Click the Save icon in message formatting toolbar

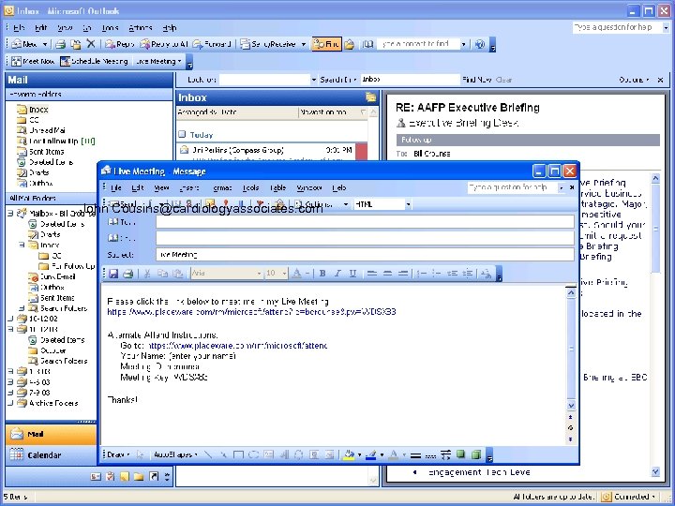coord(113,274)
